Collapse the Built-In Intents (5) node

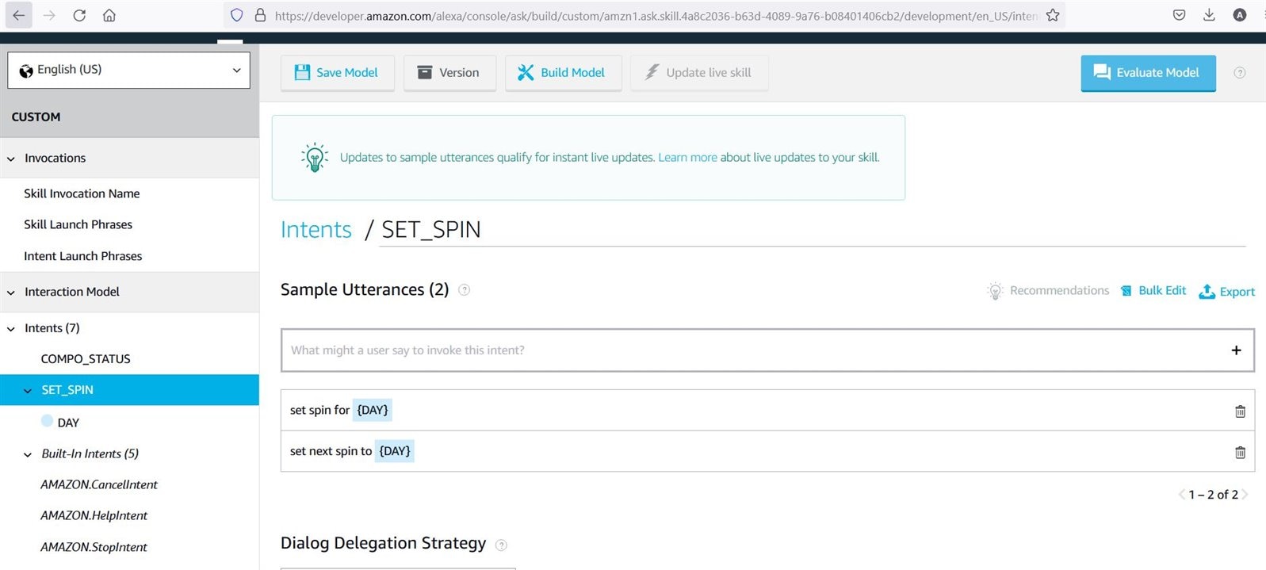pos(28,454)
